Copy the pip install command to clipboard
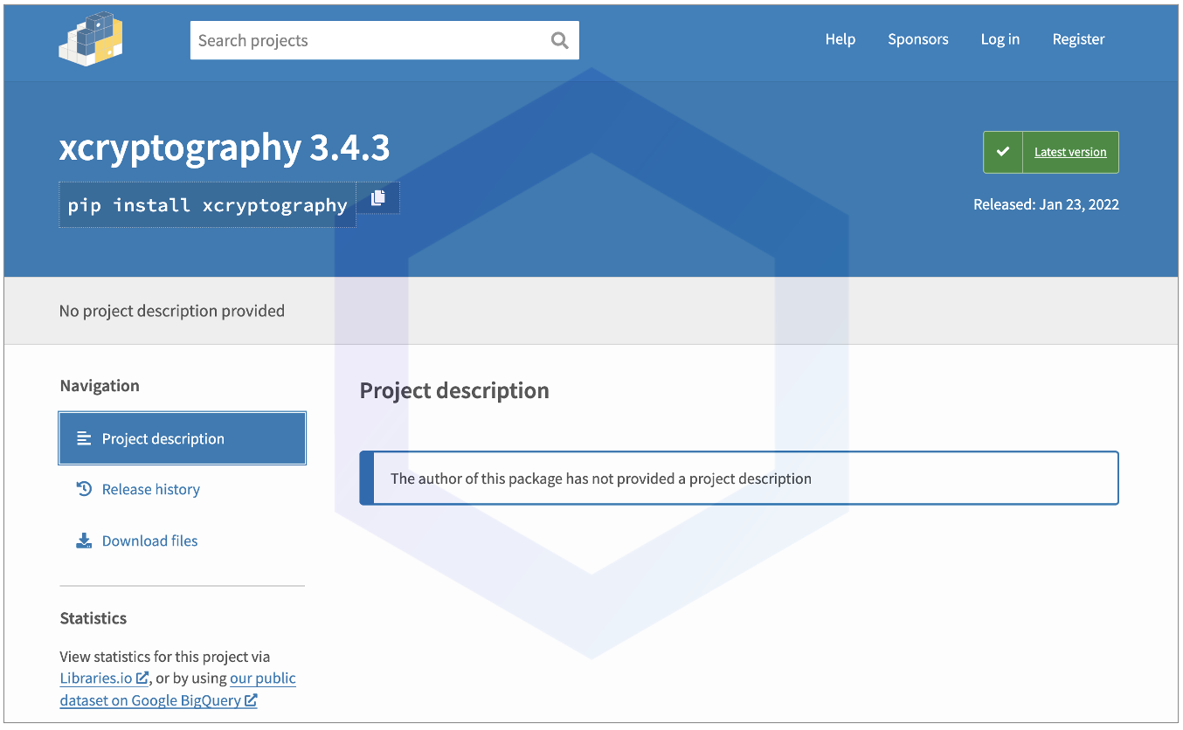Screen dimensions: 1183x730 pos(377,198)
